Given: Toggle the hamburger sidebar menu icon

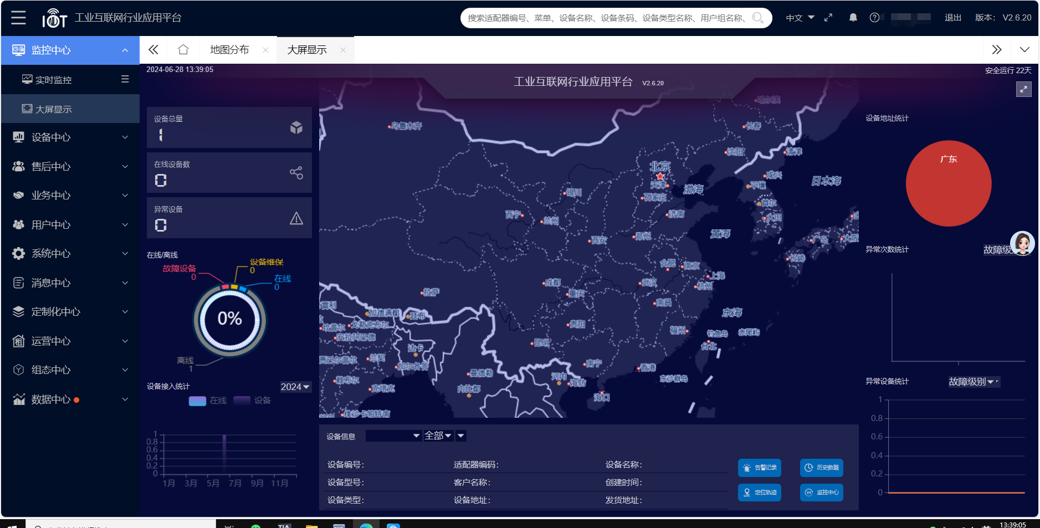Looking at the screenshot, I should [x=18, y=18].
